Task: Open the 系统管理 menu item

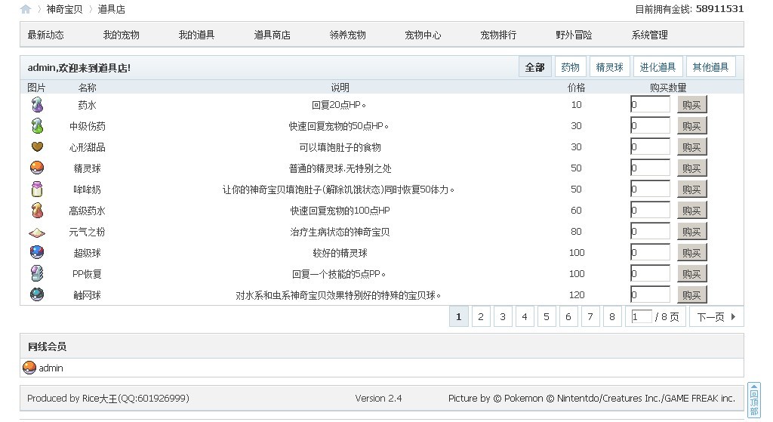Action: pyautogui.click(x=650, y=35)
